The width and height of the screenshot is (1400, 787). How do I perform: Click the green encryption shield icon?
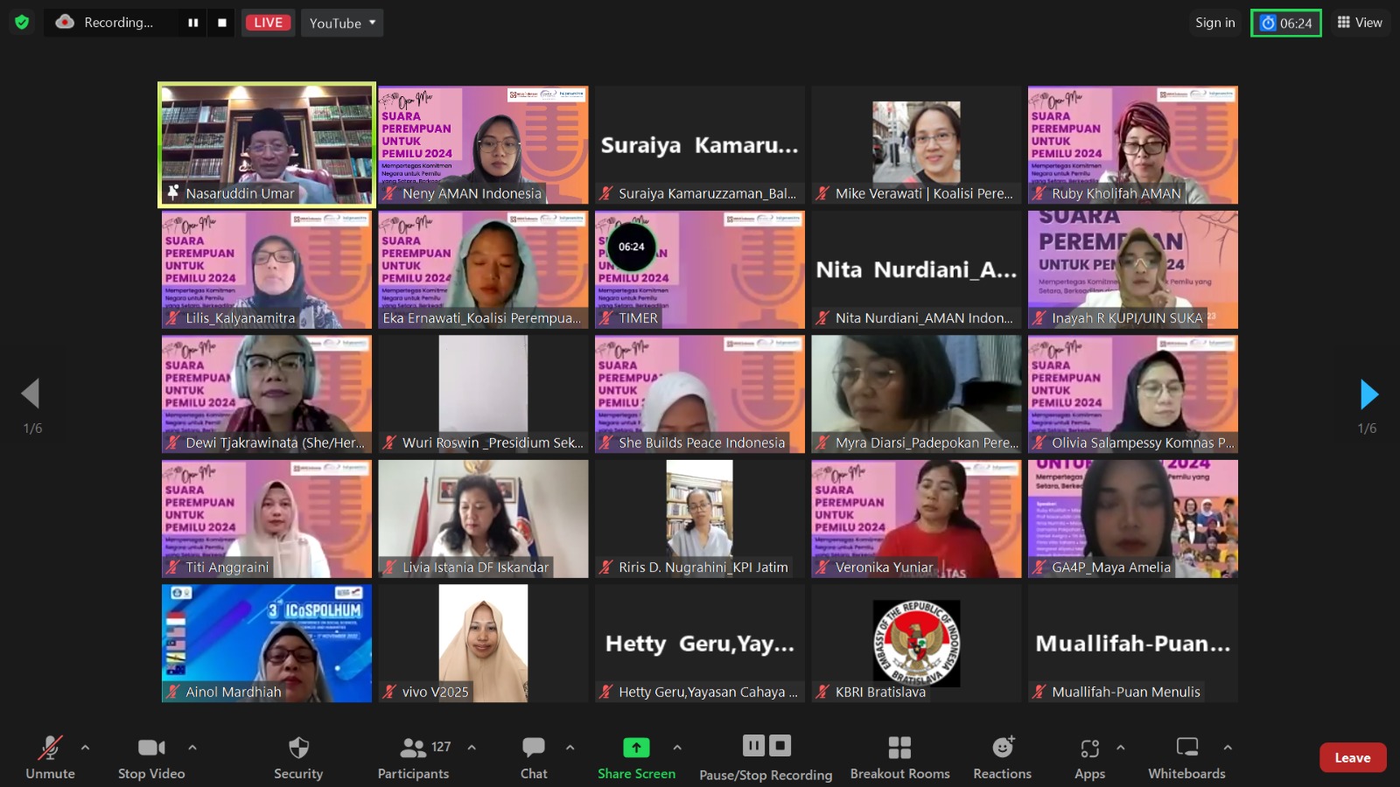(x=22, y=22)
